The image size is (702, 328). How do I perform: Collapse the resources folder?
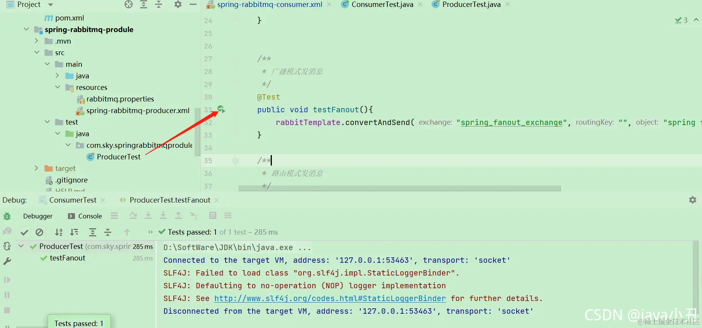tap(58, 87)
